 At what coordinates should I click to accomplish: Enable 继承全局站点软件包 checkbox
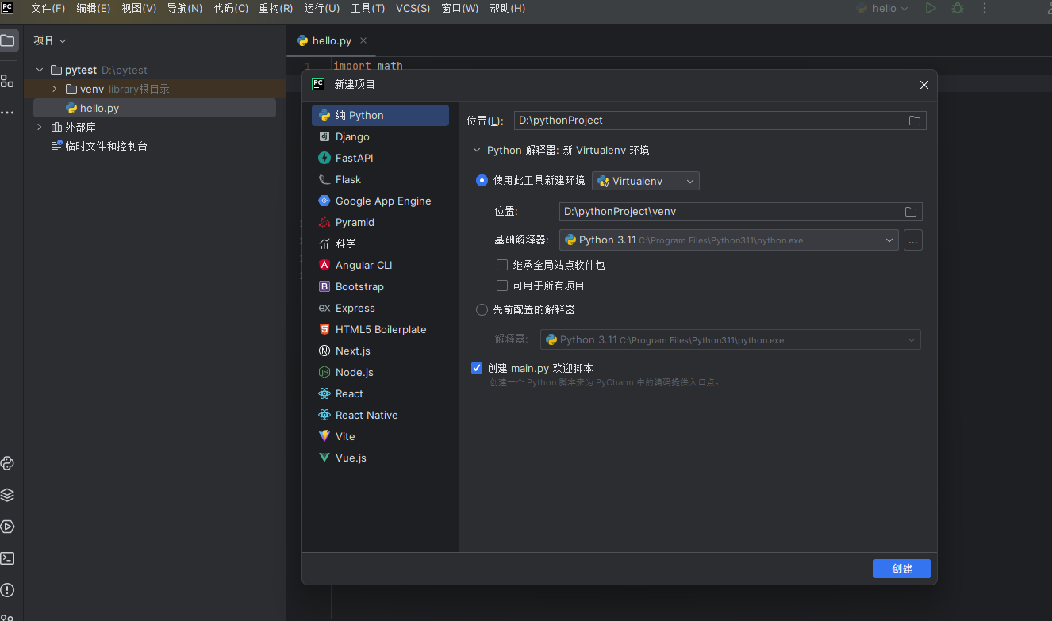click(502, 265)
